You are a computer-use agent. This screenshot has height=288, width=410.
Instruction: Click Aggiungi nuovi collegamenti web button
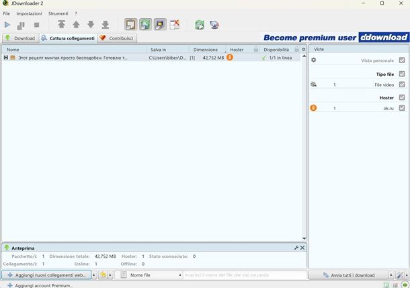(46, 275)
